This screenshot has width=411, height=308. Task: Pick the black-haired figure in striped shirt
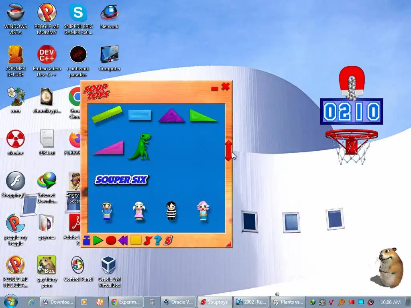171,211
